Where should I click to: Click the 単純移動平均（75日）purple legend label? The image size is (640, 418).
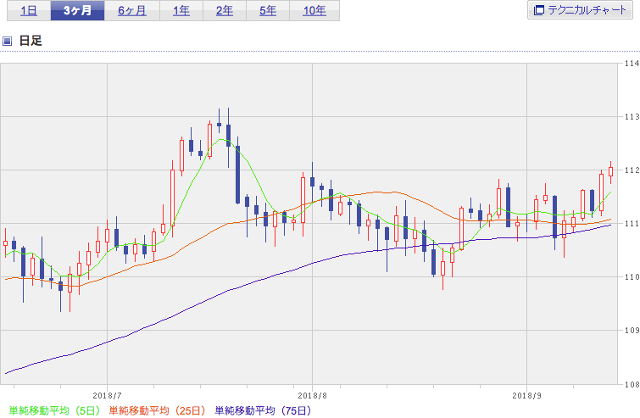pyautogui.click(x=263, y=410)
